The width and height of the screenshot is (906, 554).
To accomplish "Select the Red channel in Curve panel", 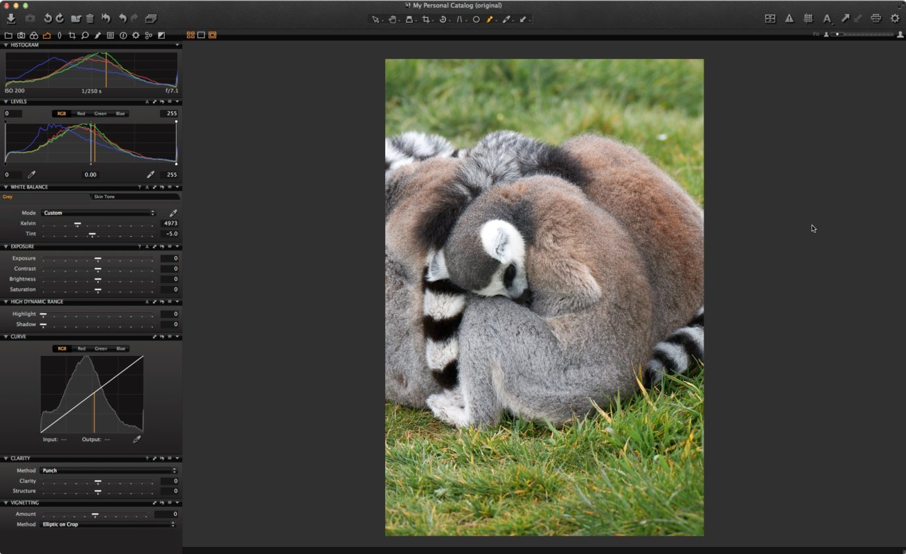I will click(80, 348).
